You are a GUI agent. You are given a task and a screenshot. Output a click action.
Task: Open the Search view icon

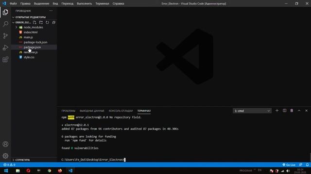5,24
